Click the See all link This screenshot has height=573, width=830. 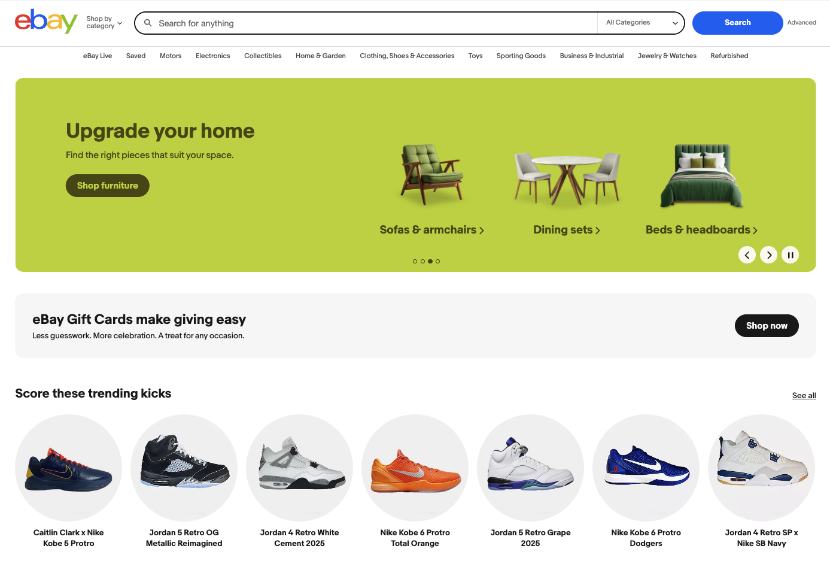point(804,396)
